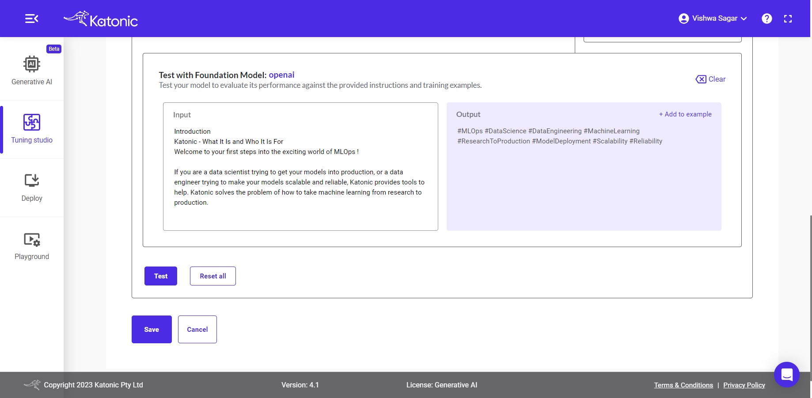Screen dimensions: 812x398
Task: Run the Test button
Action: point(161,276)
